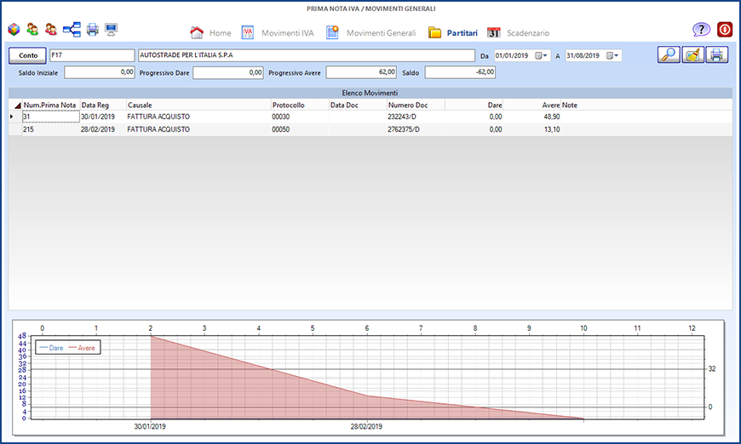This screenshot has width=741, height=444.
Task: Sort by Num.Prima Nota column header
Action: (x=49, y=105)
